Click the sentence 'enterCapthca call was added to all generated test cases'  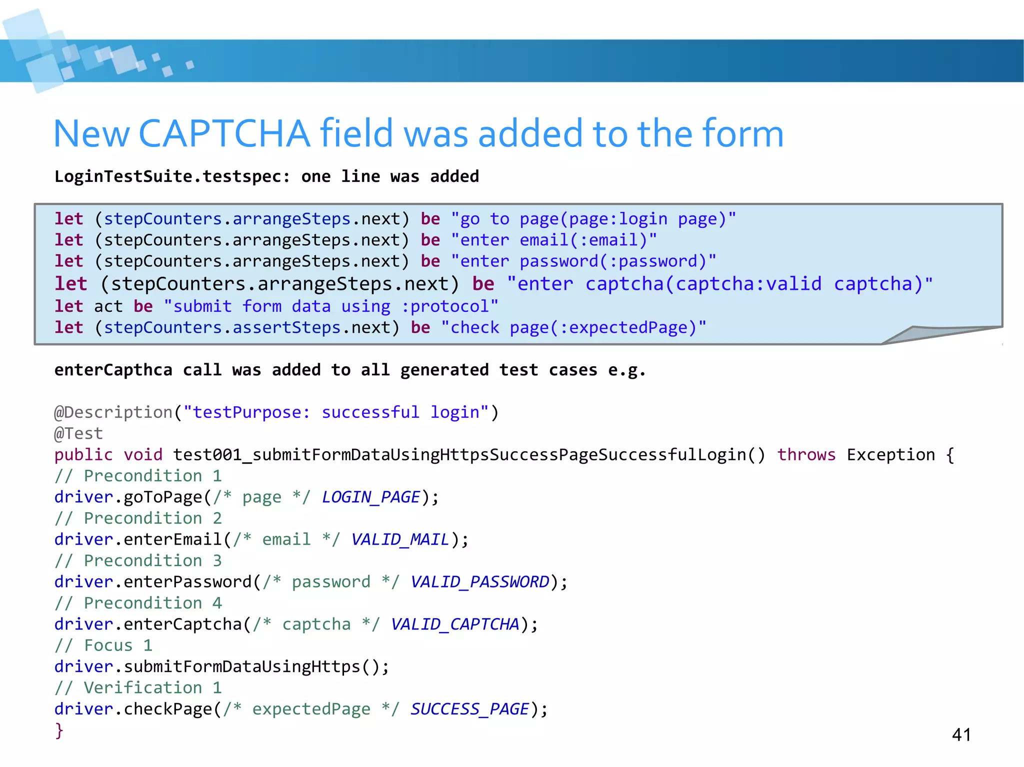[x=350, y=370]
